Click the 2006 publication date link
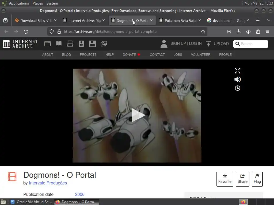 [80, 194]
